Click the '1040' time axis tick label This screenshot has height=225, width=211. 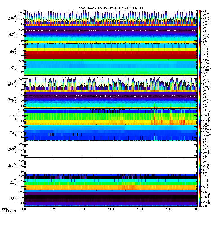tap(82, 209)
